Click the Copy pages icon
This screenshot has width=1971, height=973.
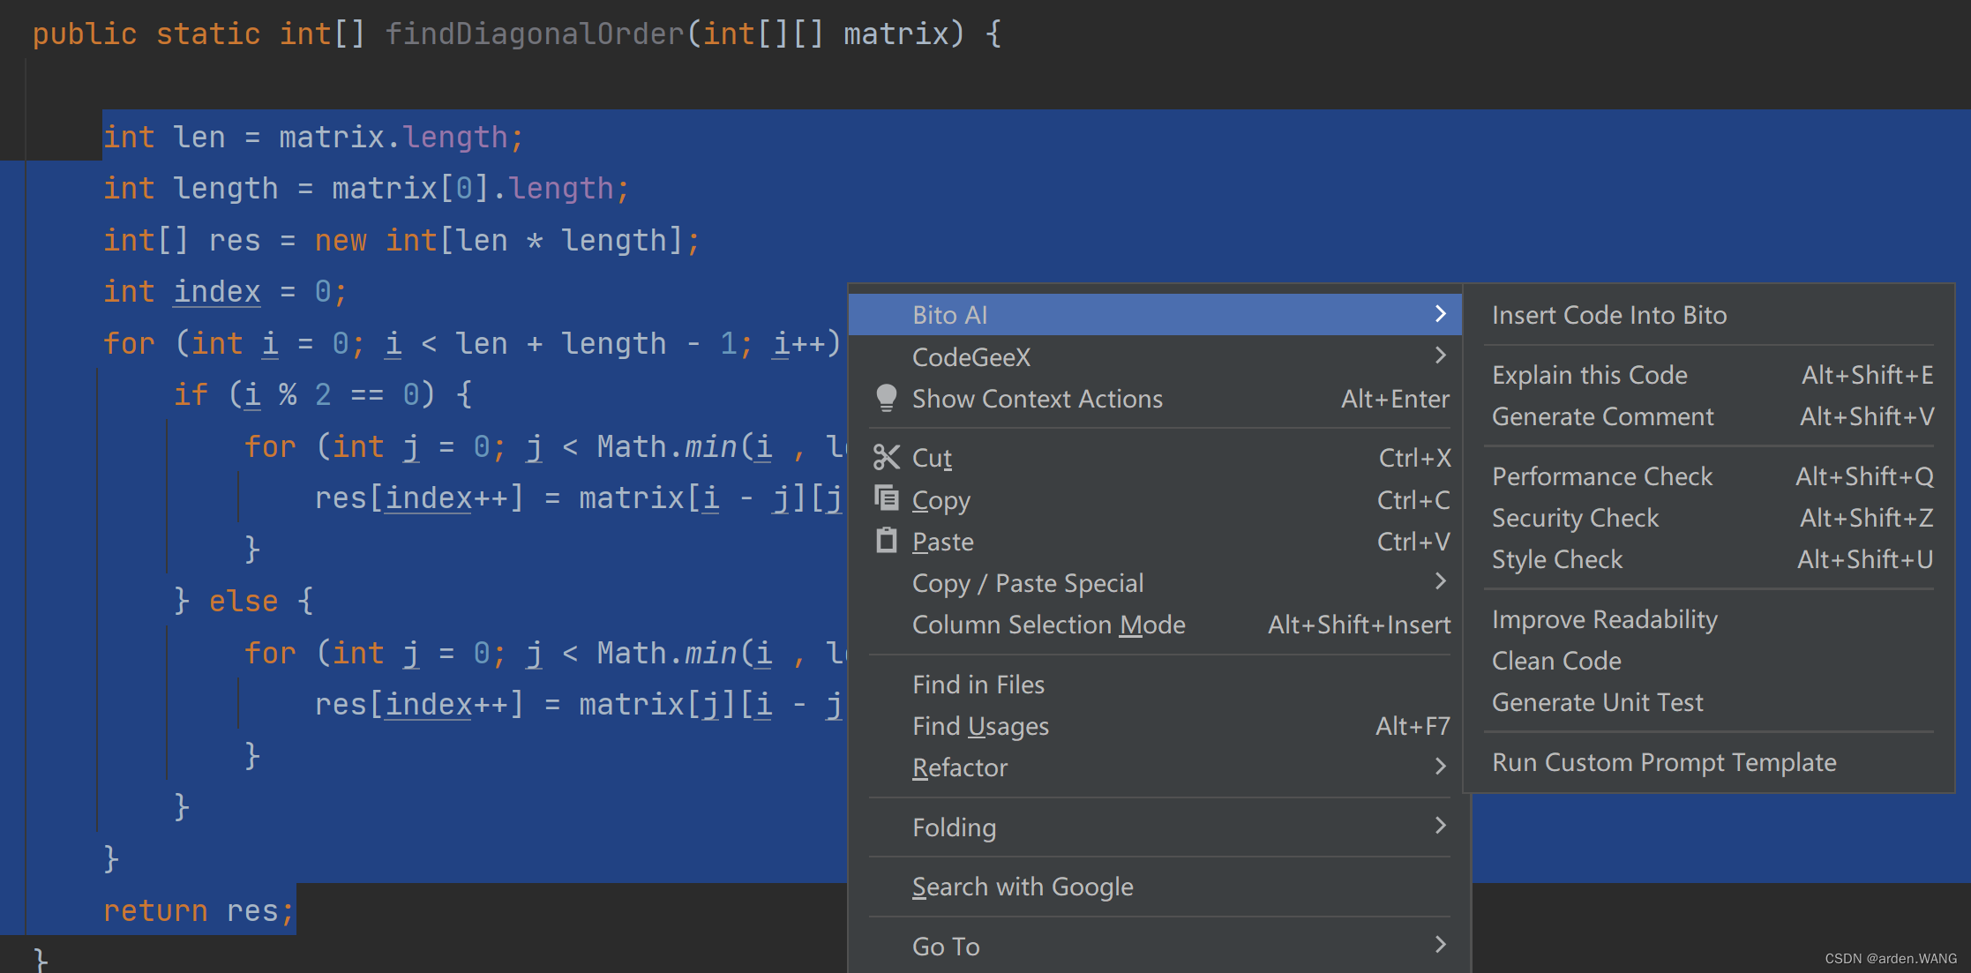[x=886, y=498]
